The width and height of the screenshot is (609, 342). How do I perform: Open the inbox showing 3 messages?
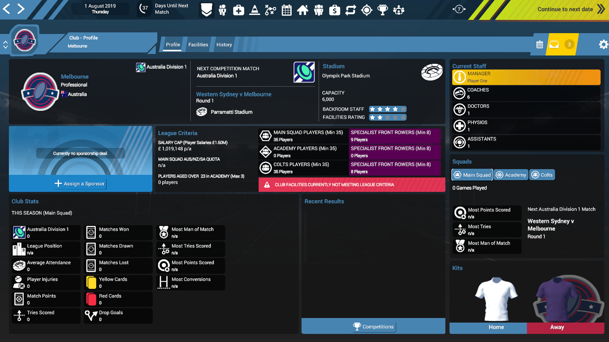point(554,44)
